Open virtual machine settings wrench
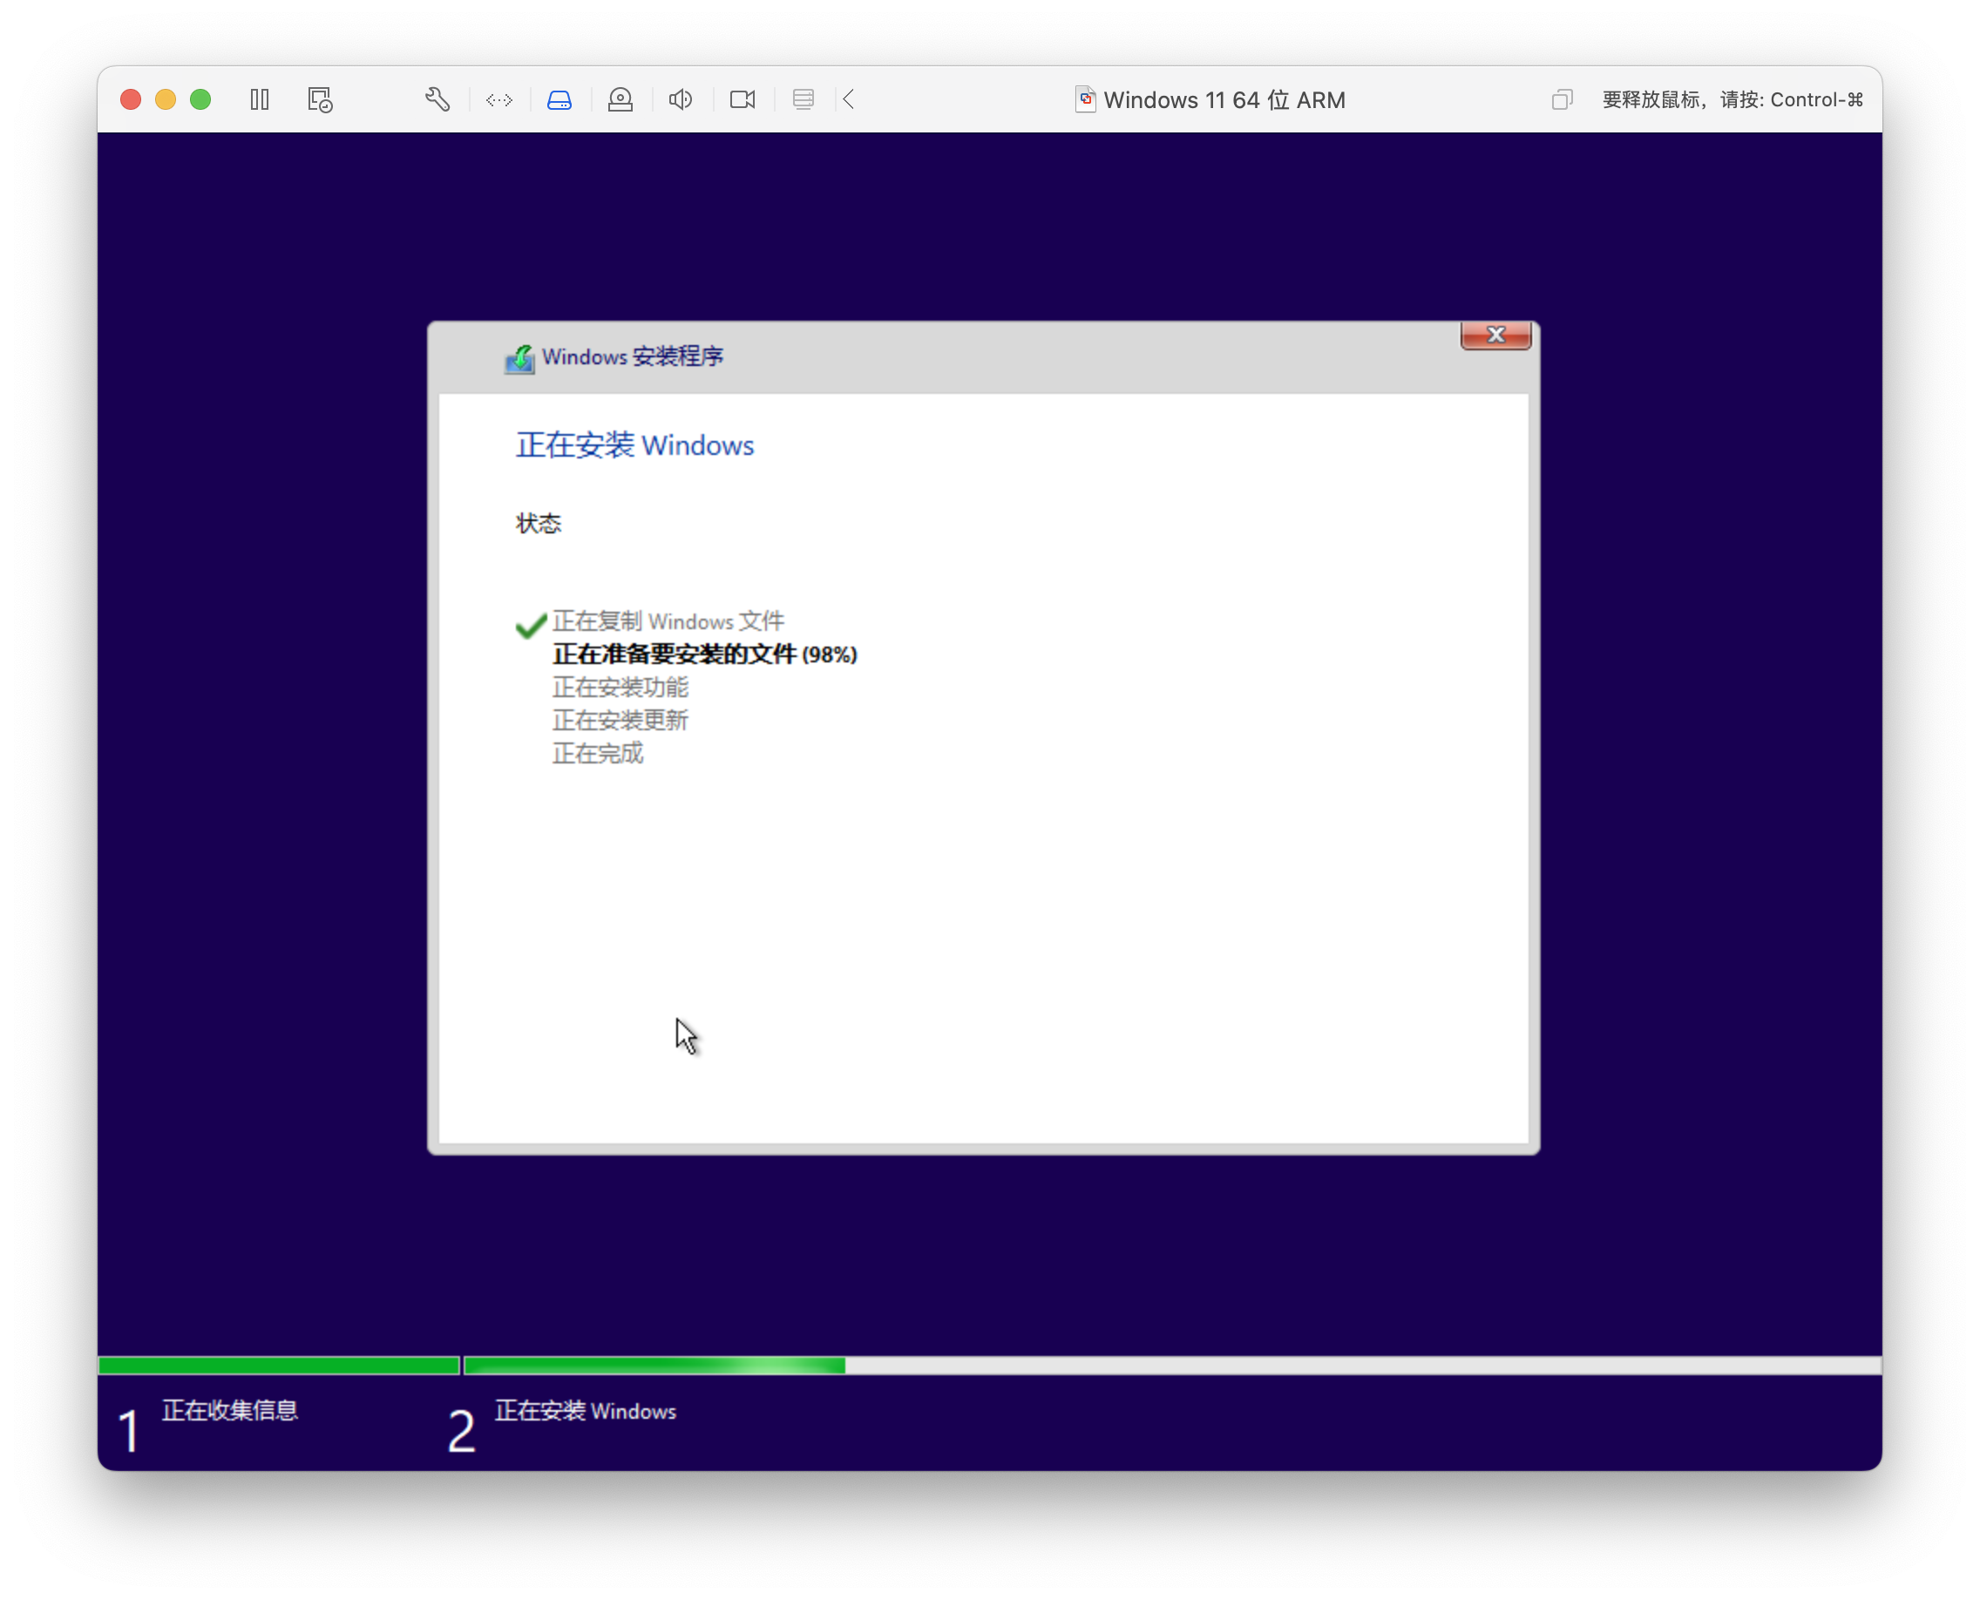1980x1600 pixels. point(437,99)
